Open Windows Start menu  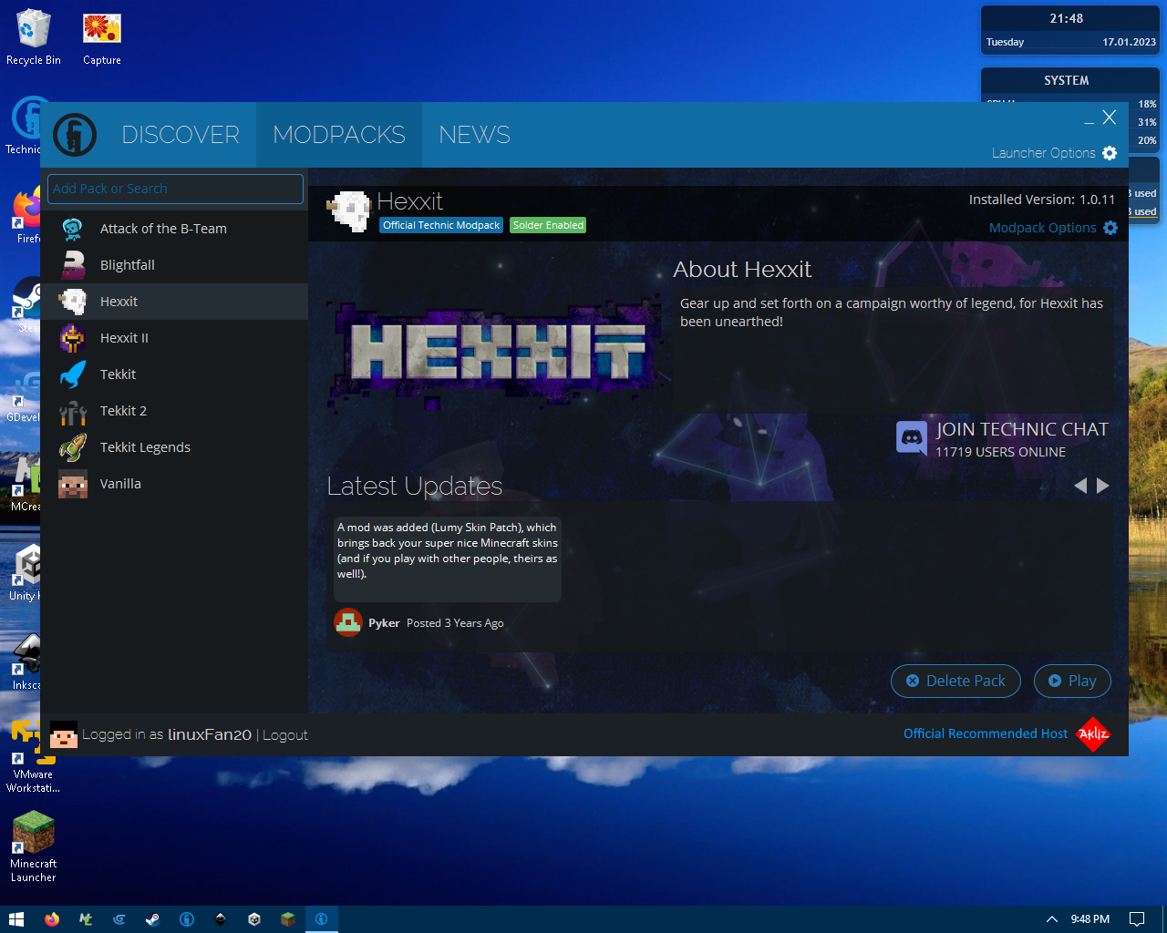coord(15,919)
